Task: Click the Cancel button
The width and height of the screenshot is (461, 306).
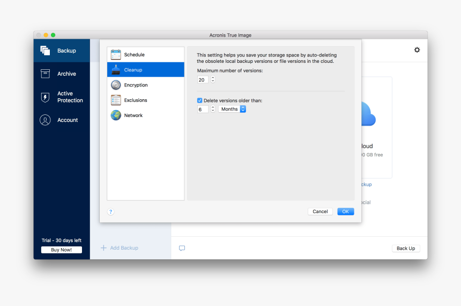Action: click(320, 212)
